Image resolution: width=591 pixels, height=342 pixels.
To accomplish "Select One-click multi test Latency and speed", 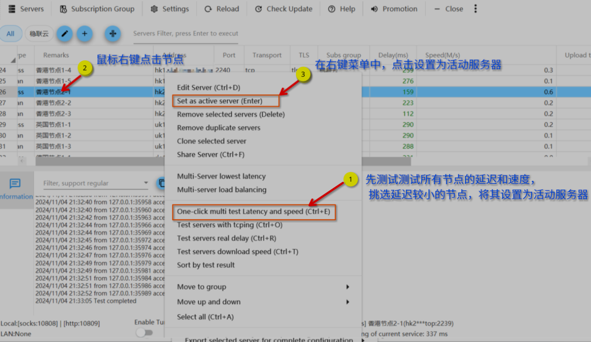I will click(x=253, y=211).
